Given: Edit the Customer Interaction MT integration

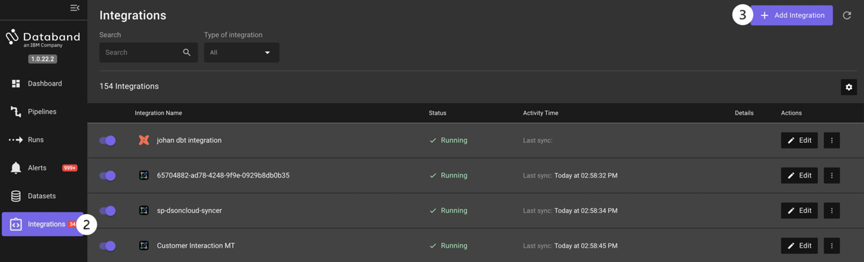Looking at the screenshot, I should 799,246.
